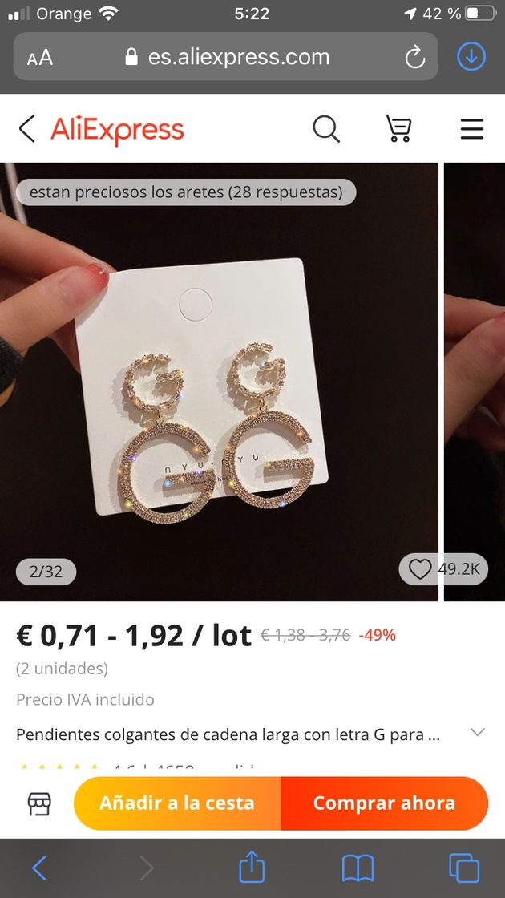This screenshot has width=505, height=898.
Task: Expand the product title chevron
Action: [477, 733]
